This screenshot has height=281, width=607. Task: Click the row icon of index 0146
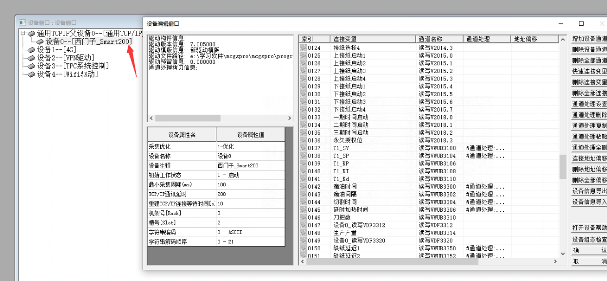[303, 217]
